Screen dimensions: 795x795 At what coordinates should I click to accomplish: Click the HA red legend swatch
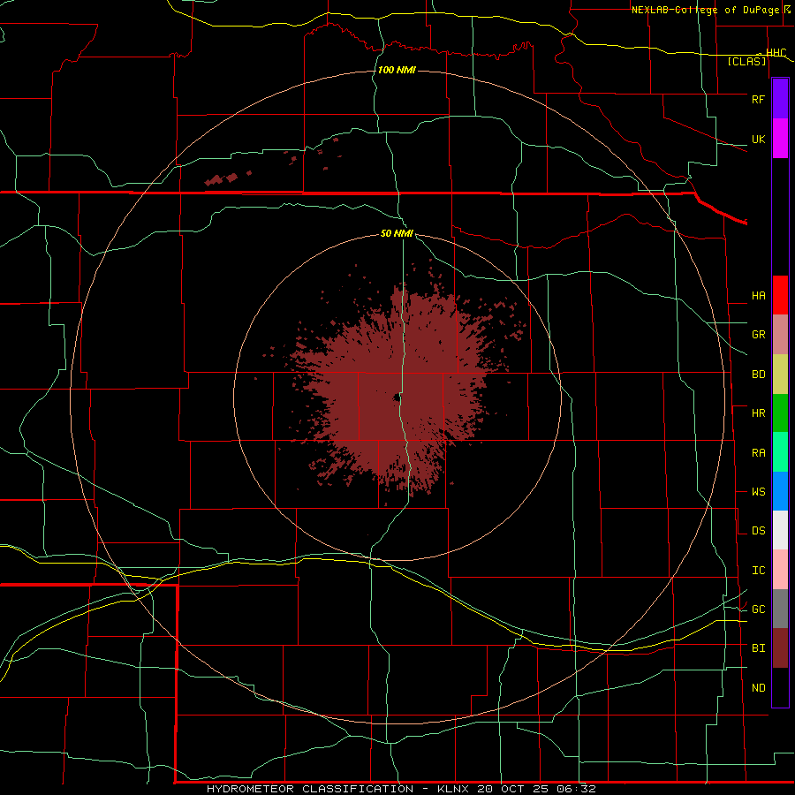(x=780, y=295)
